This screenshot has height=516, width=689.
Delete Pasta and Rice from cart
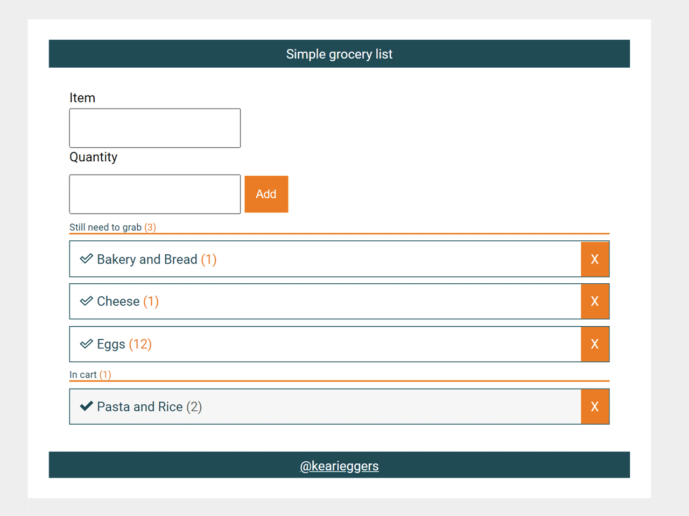pos(595,407)
